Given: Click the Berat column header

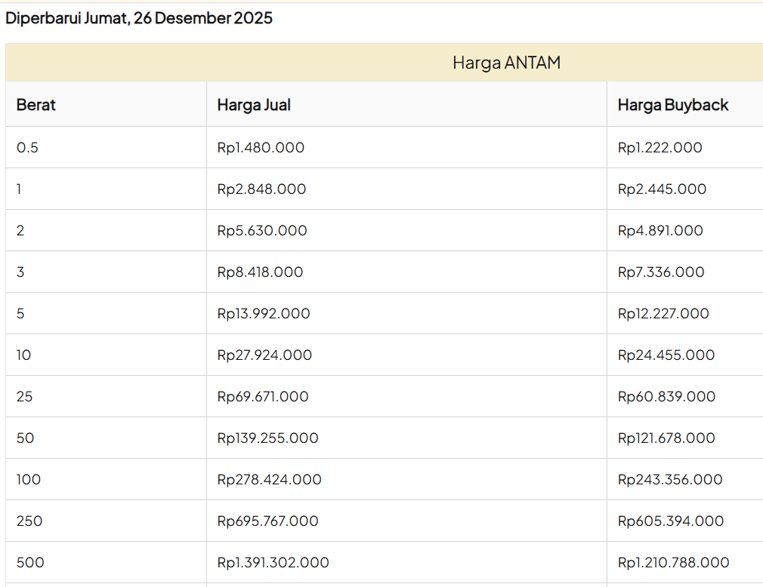Looking at the screenshot, I should point(36,105).
